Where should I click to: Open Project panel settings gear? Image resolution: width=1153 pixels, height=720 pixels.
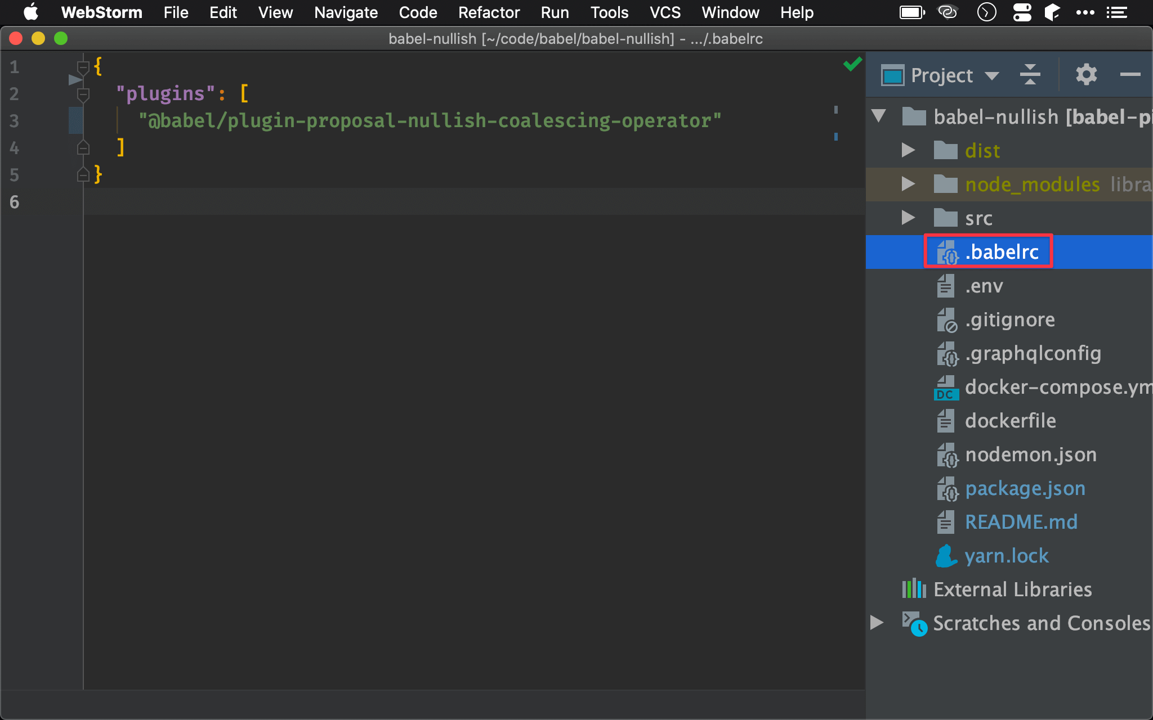1086,74
